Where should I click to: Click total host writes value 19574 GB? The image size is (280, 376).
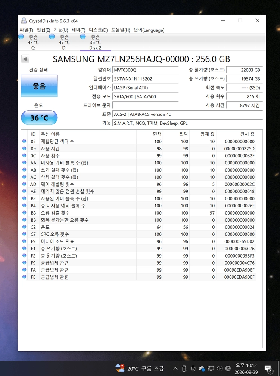pos(245,79)
